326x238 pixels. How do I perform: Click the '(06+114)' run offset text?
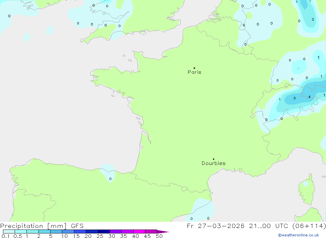(309, 226)
